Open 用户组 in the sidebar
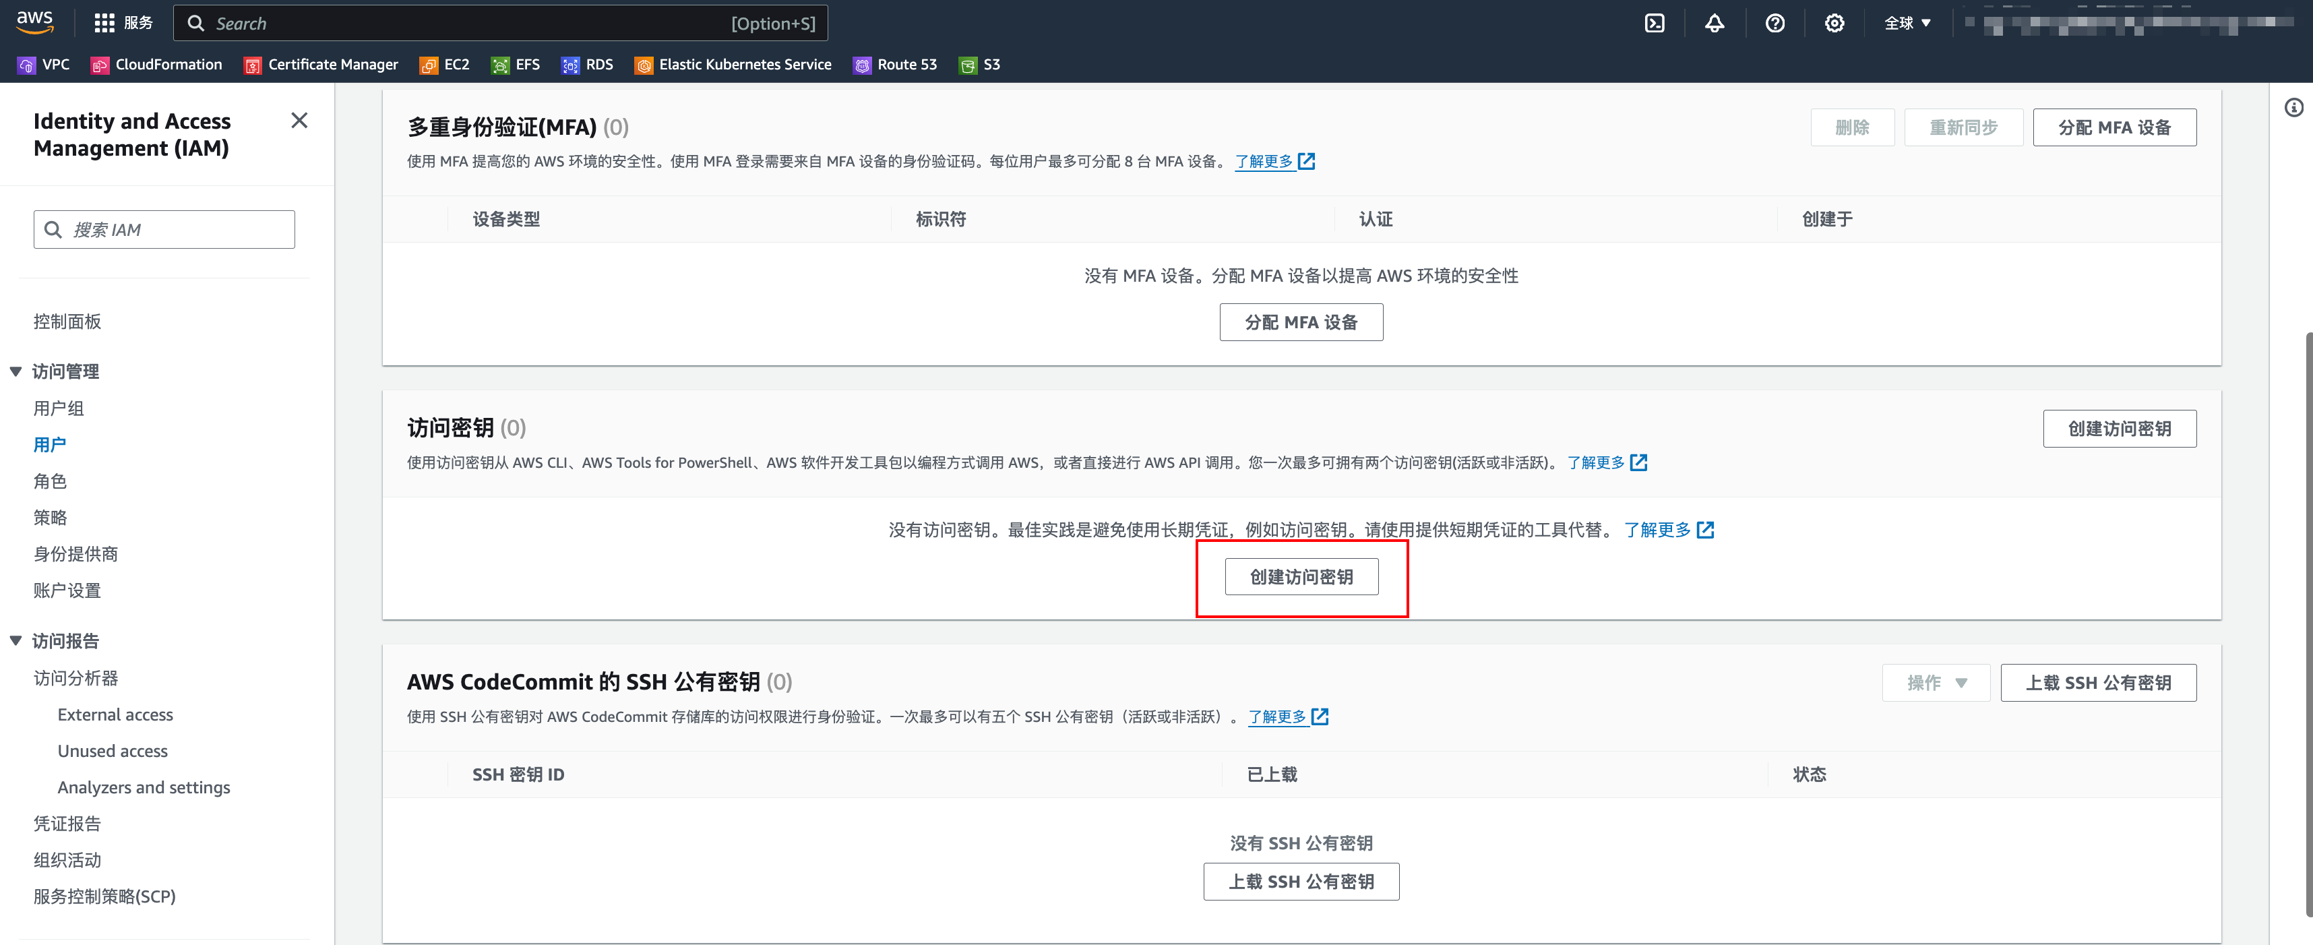This screenshot has height=945, width=2313. pos(59,408)
